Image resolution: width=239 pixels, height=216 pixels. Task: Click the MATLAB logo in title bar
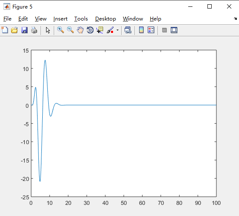pyautogui.click(x=7, y=6)
